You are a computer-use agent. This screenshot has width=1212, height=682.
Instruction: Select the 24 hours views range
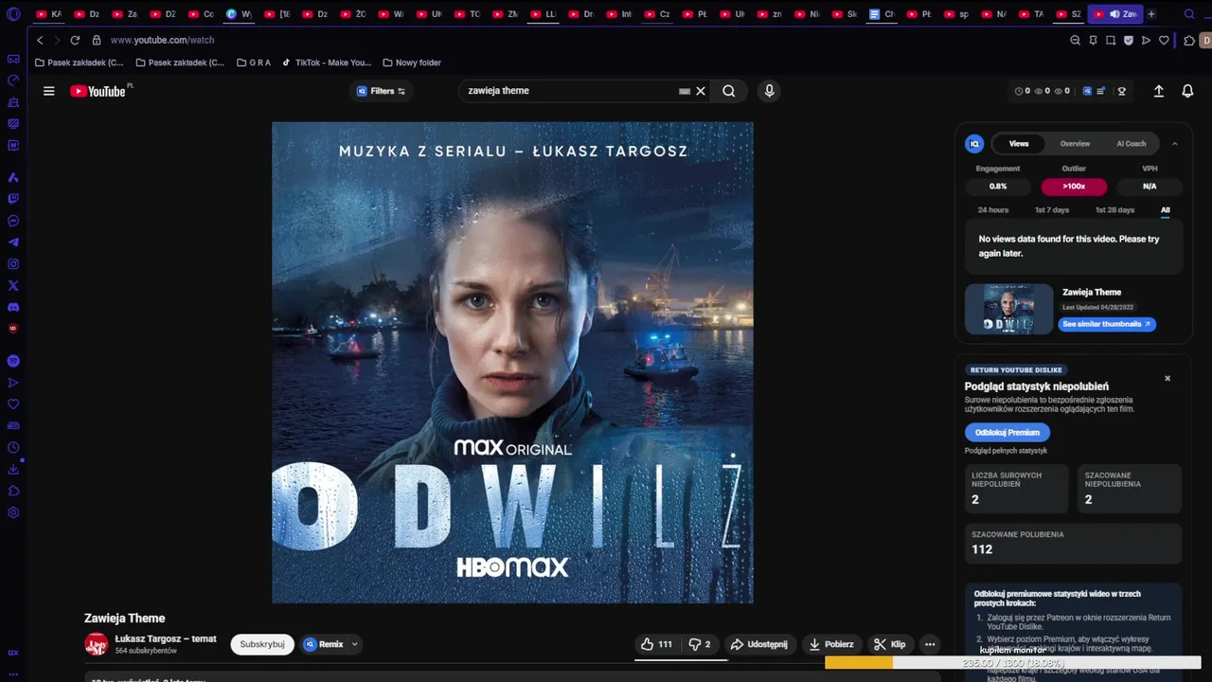coord(993,210)
